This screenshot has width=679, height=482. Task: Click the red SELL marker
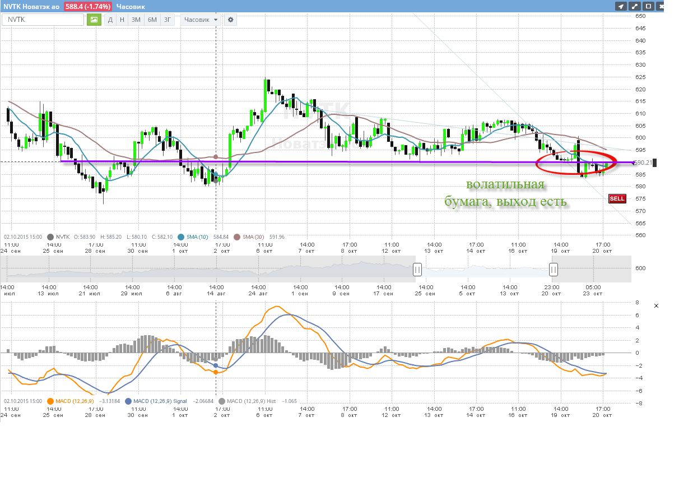[617, 198]
